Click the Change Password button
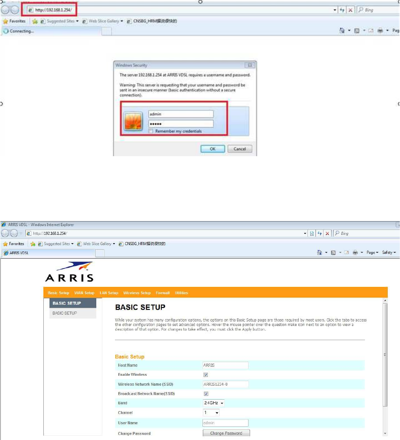Screen dimensions: 400x440 (x=226, y=433)
